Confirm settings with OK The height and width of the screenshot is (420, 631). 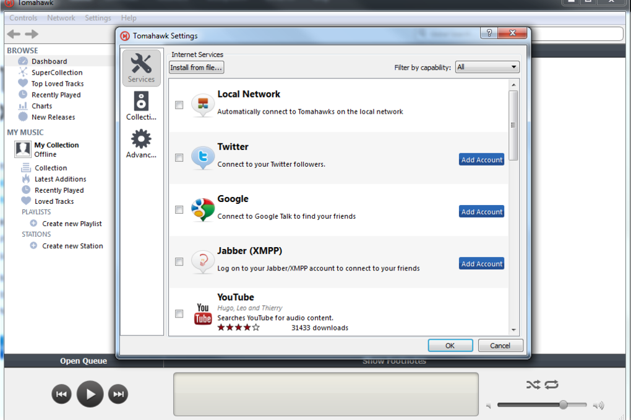coord(450,345)
